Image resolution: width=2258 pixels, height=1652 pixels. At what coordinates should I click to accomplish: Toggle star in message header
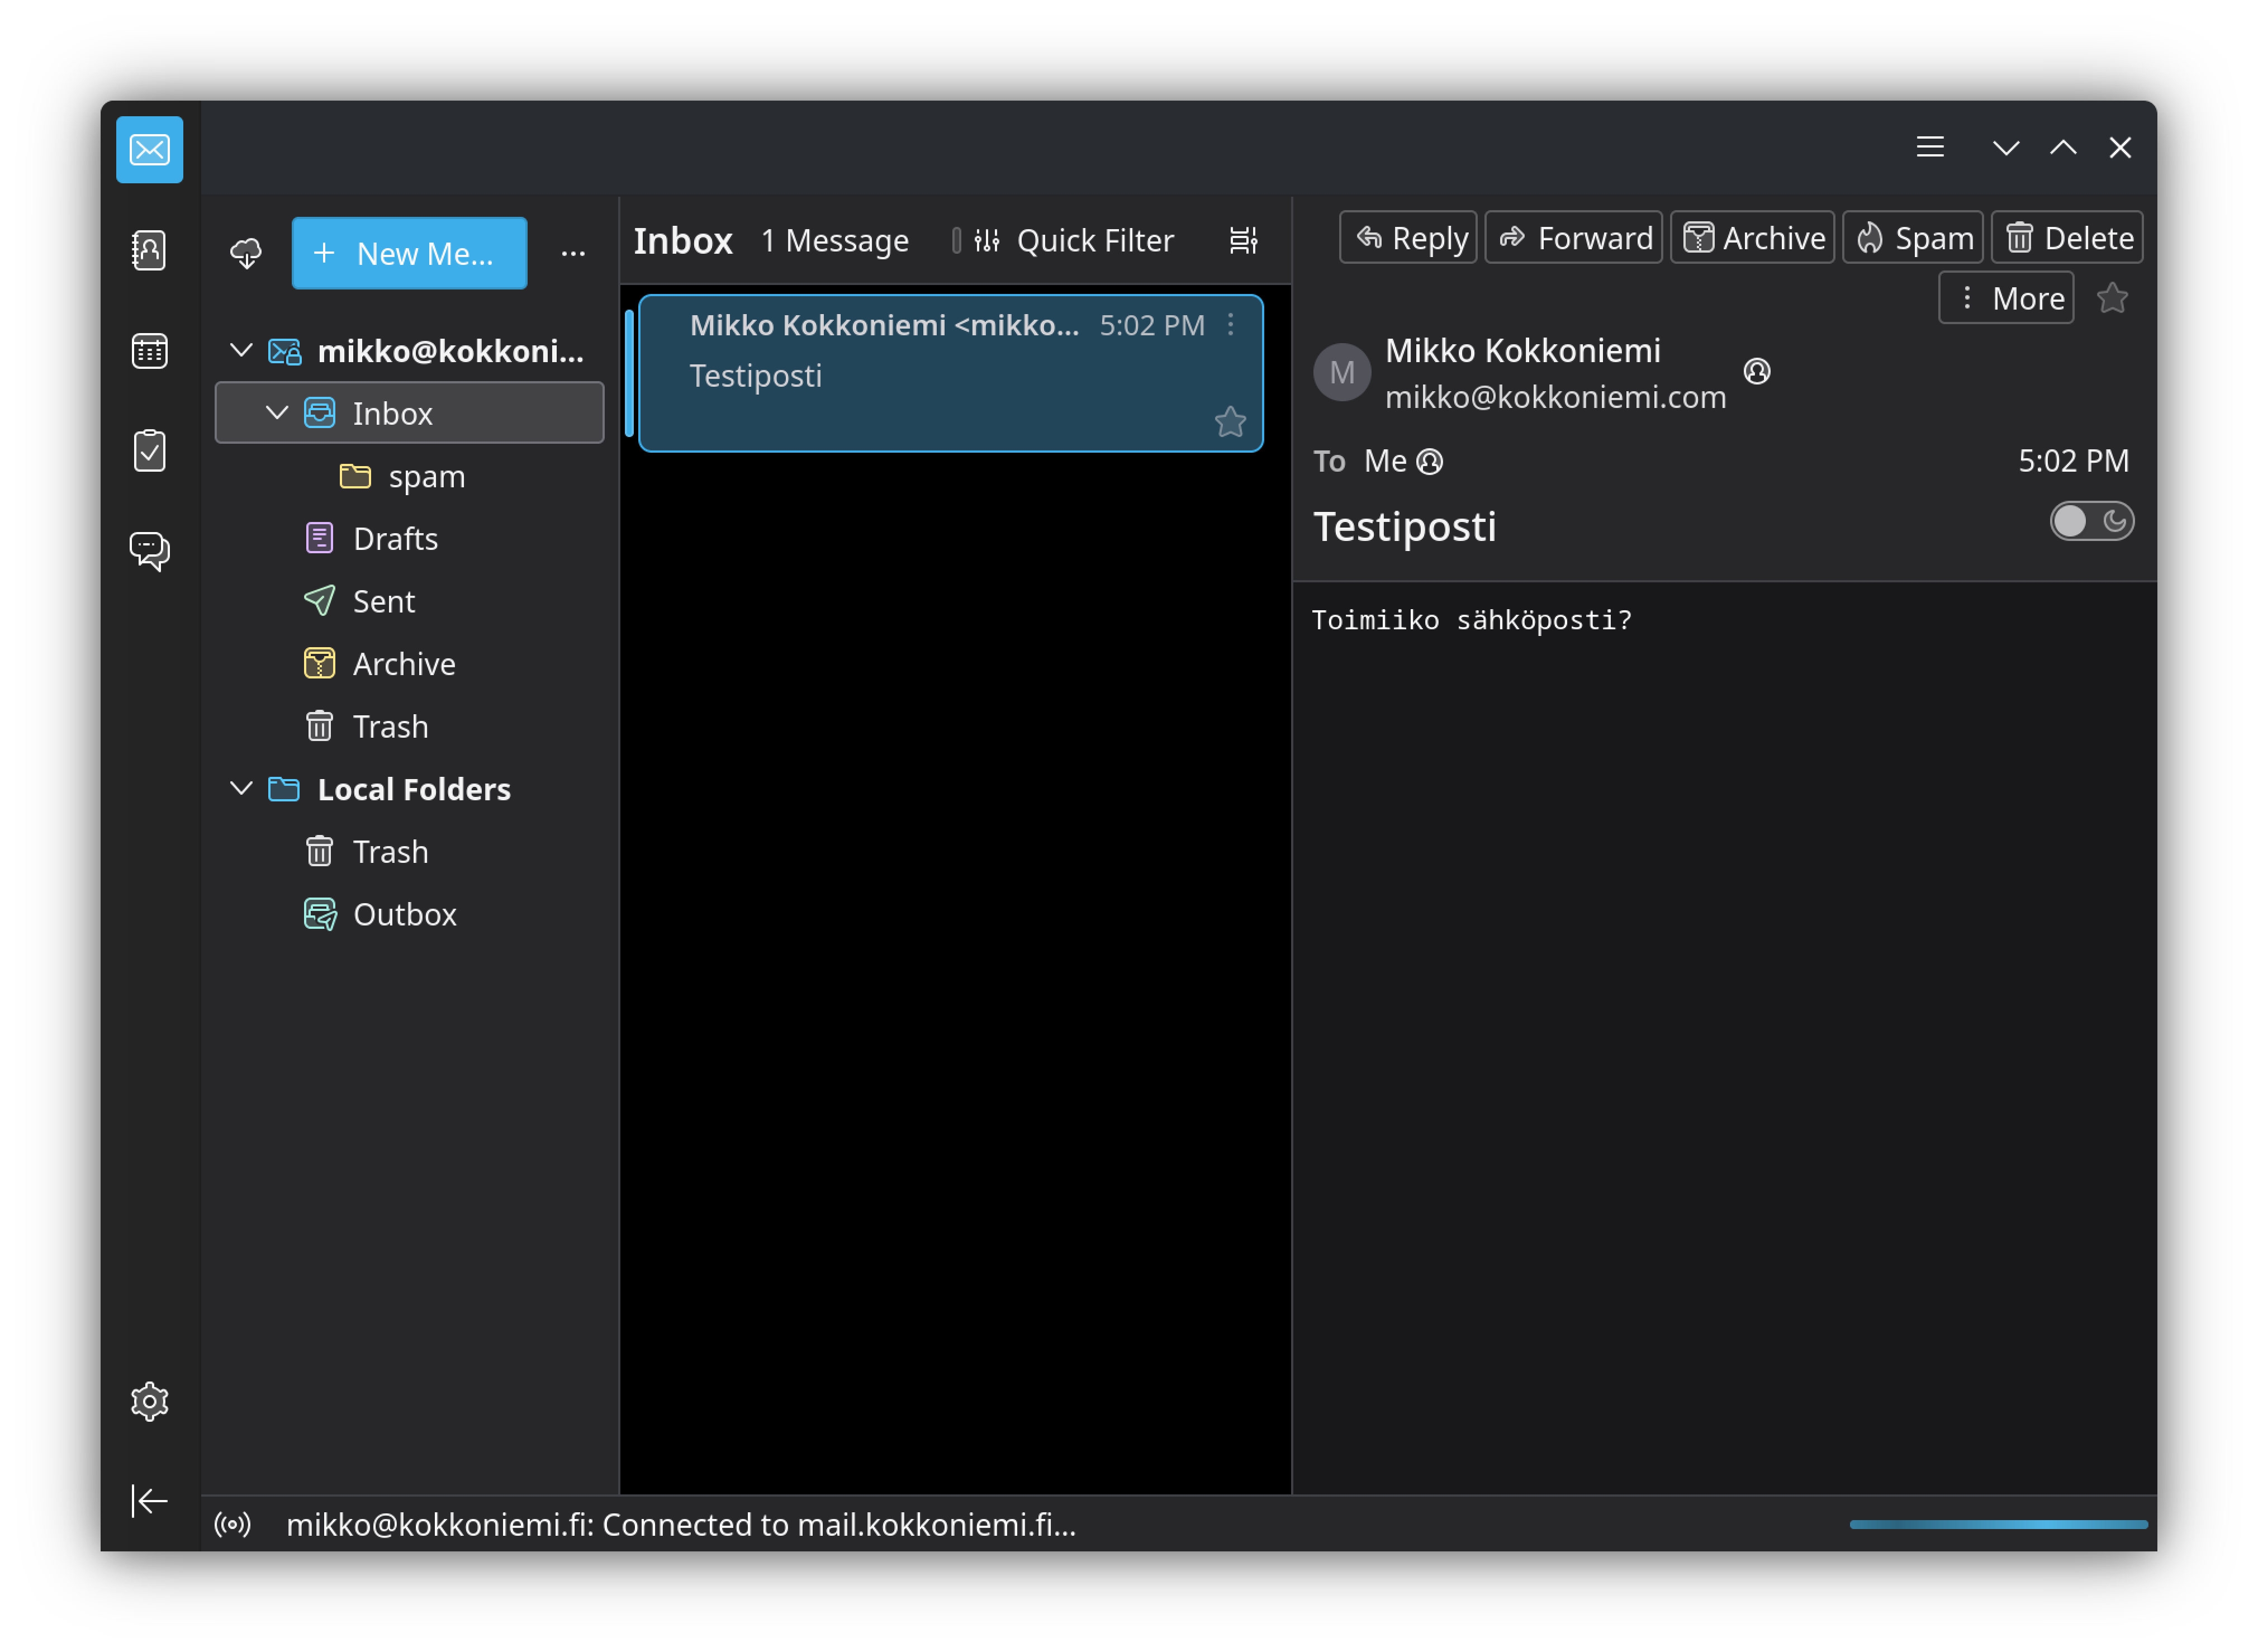click(x=2112, y=298)
